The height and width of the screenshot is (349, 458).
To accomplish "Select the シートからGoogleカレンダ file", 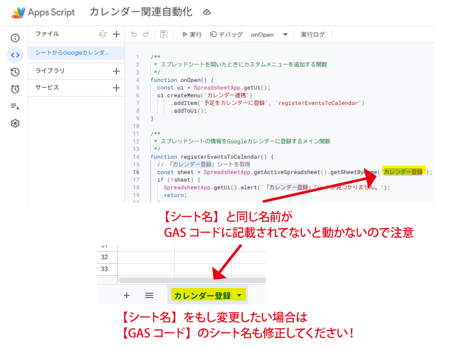I will [71, 53].
